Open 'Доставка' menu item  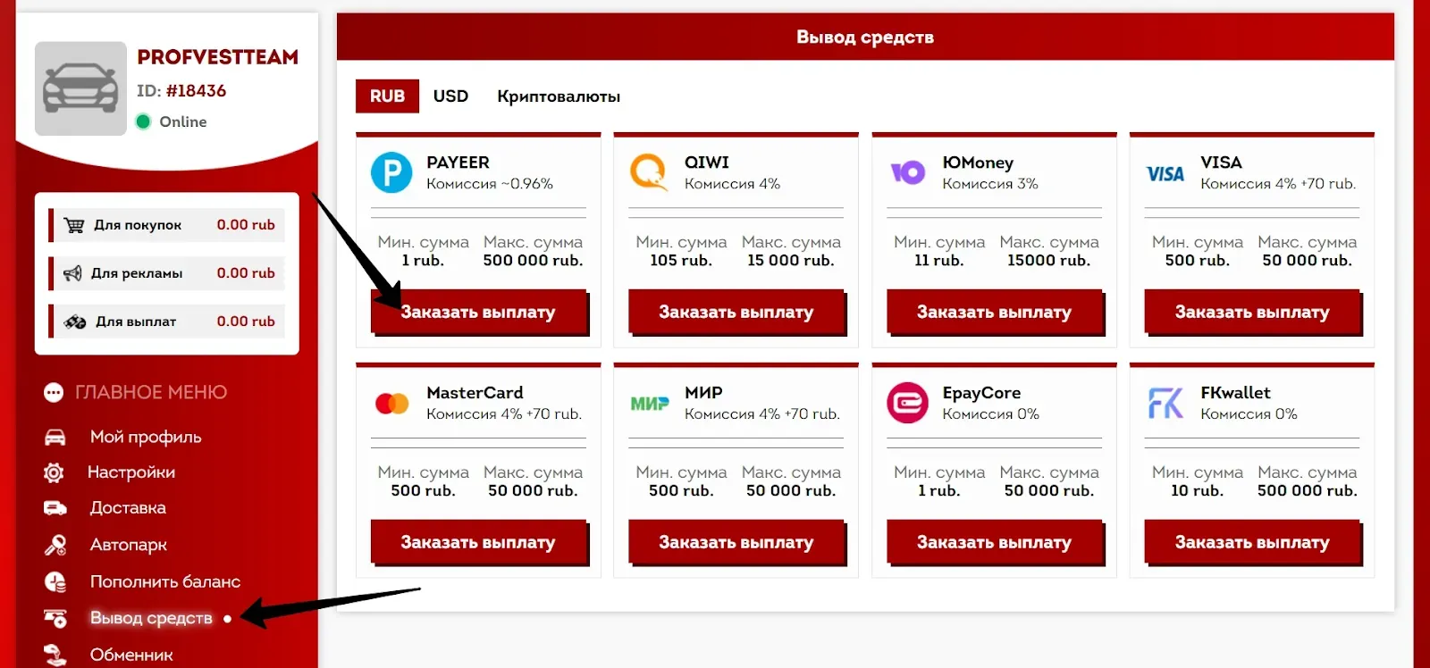click(128, 508)
